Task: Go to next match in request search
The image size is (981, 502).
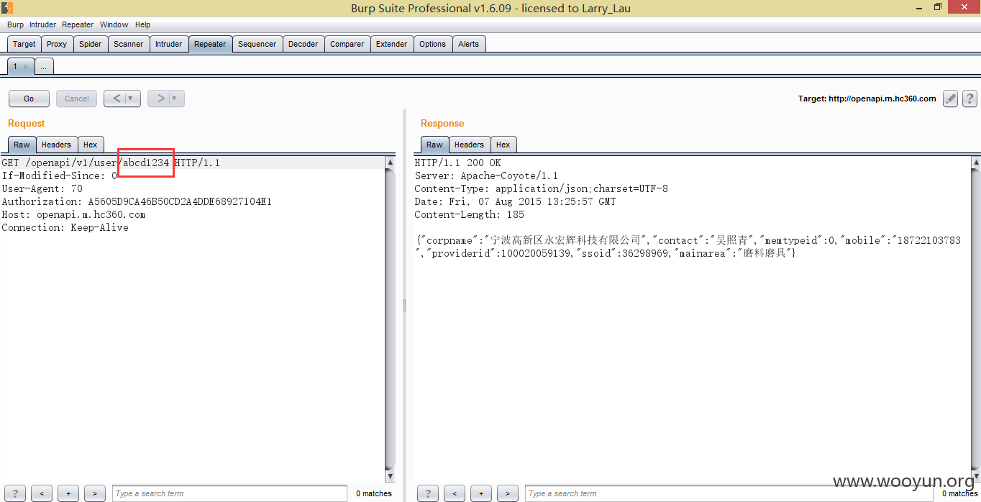Action: point(95,493)
